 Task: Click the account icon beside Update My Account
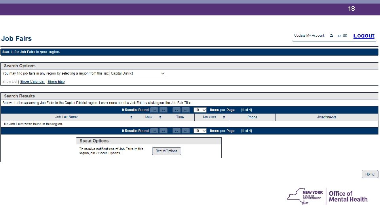pos(331,36)
